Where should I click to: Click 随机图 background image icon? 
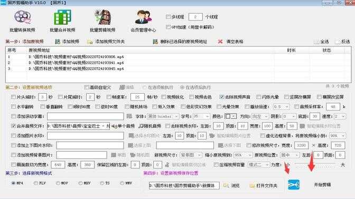point(133,155)
